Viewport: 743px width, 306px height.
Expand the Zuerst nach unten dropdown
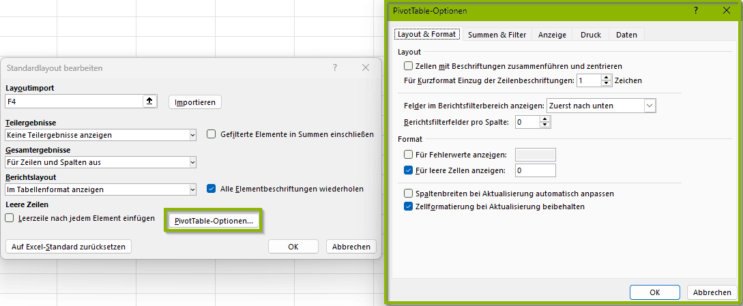(650, 106)
